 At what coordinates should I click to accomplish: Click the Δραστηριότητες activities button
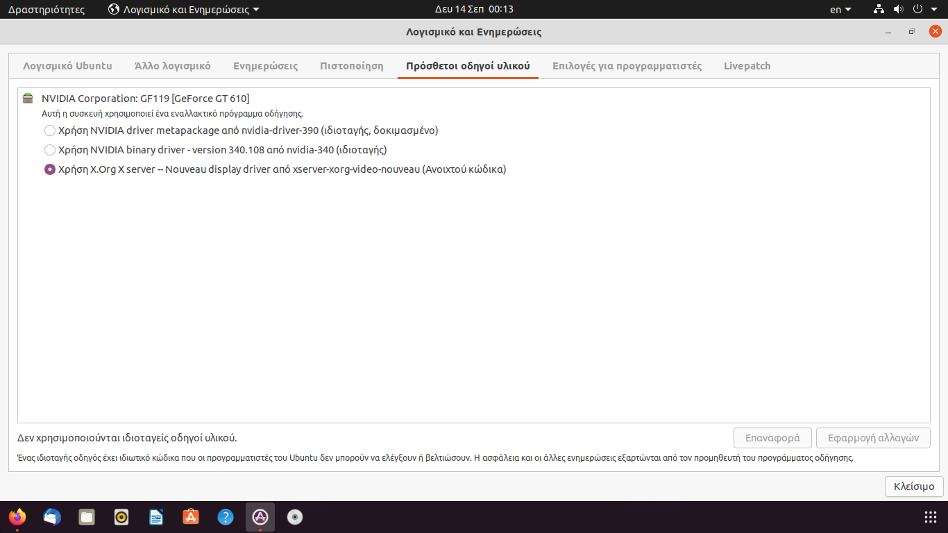[x=46, y=9]
